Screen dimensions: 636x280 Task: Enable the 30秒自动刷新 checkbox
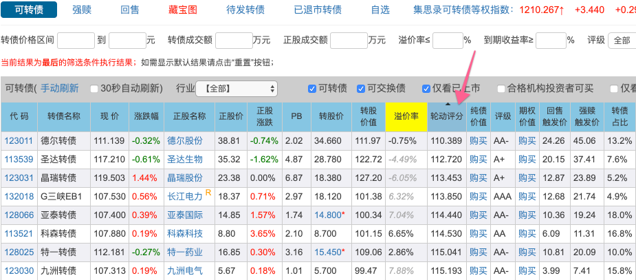tap(94, 89)
